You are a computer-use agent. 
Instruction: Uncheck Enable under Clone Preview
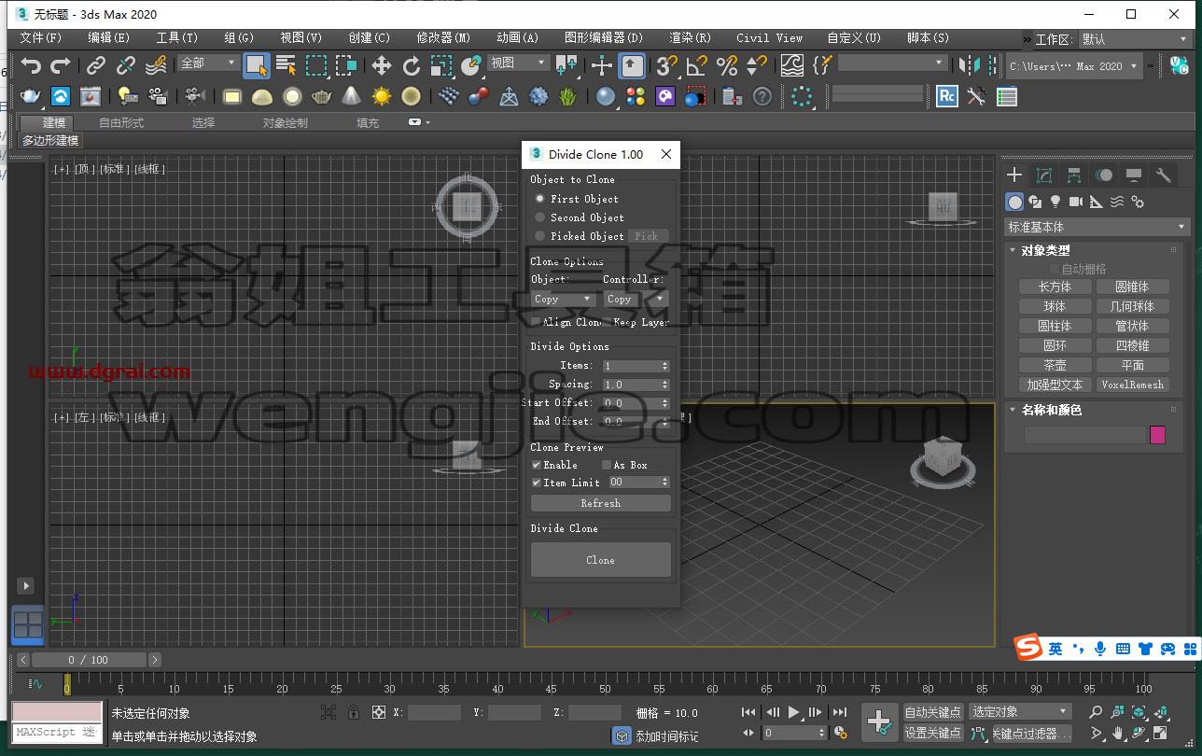537,465
